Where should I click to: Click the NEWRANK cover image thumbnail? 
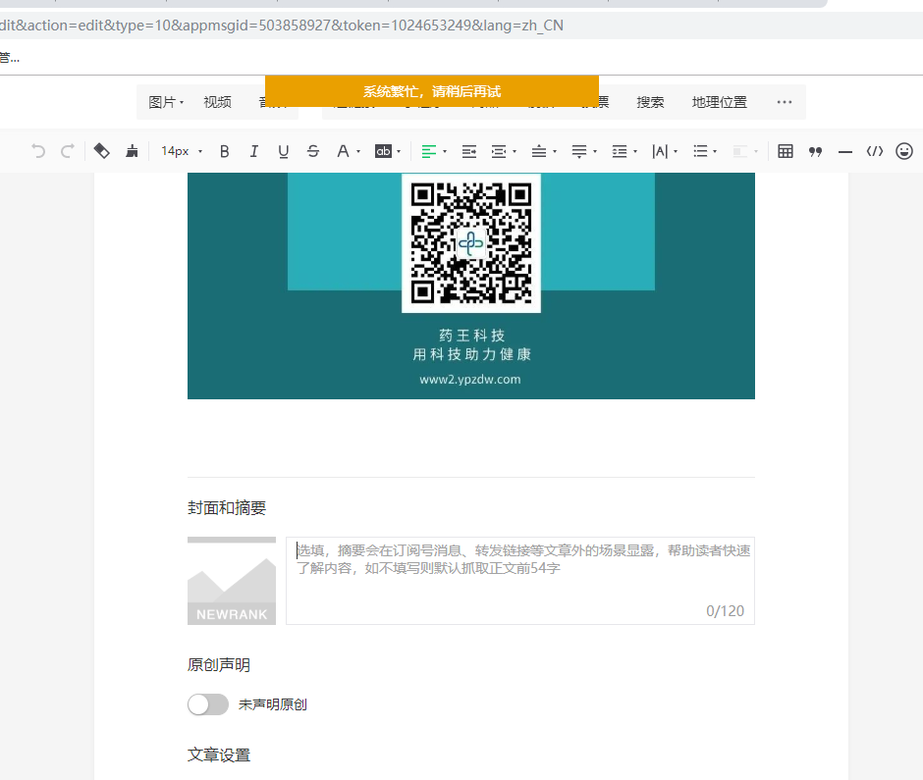coord(232,581)
